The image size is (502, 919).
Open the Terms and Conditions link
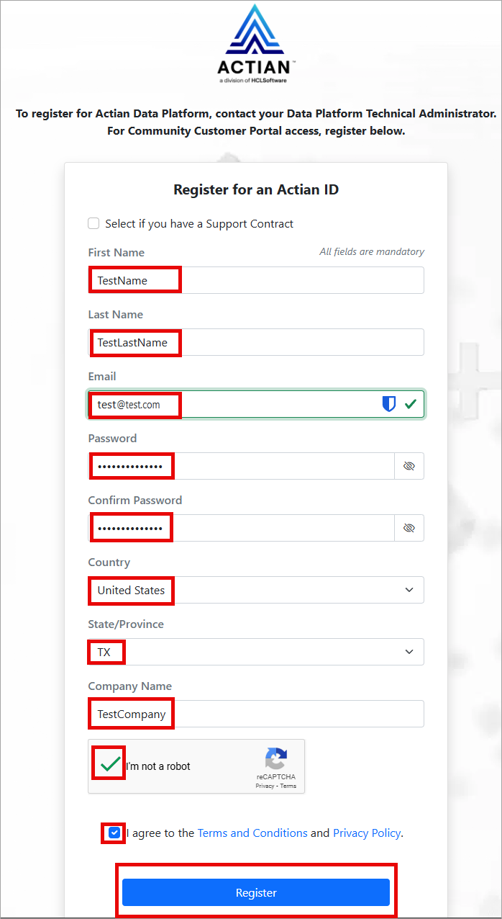252,833
